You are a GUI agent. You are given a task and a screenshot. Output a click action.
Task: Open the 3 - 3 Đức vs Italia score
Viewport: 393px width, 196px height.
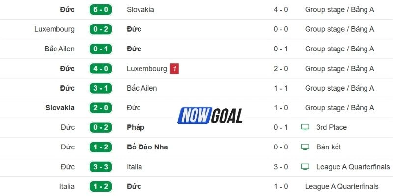(101, 167)
